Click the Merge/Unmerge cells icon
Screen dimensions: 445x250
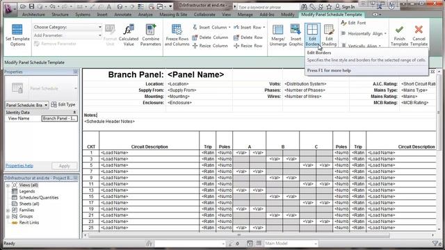click(277, 30)
